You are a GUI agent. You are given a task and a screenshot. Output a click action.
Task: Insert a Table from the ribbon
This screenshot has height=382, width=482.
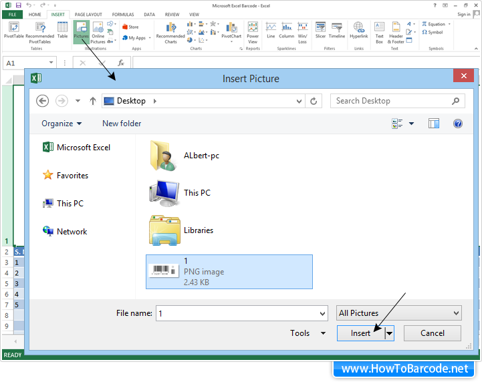point(62,30)
